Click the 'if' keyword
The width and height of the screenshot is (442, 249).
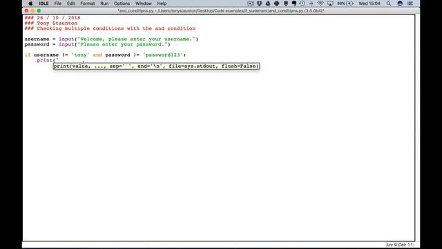(x=28, y=55)
